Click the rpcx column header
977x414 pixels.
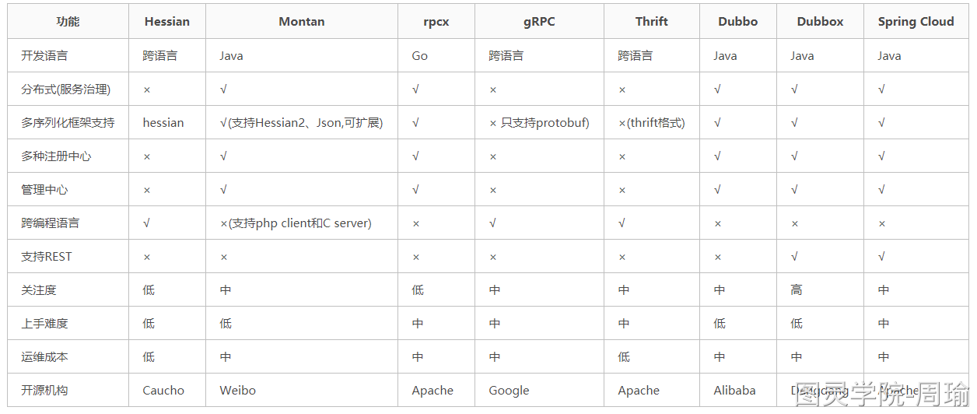click(x=436, y=22)
